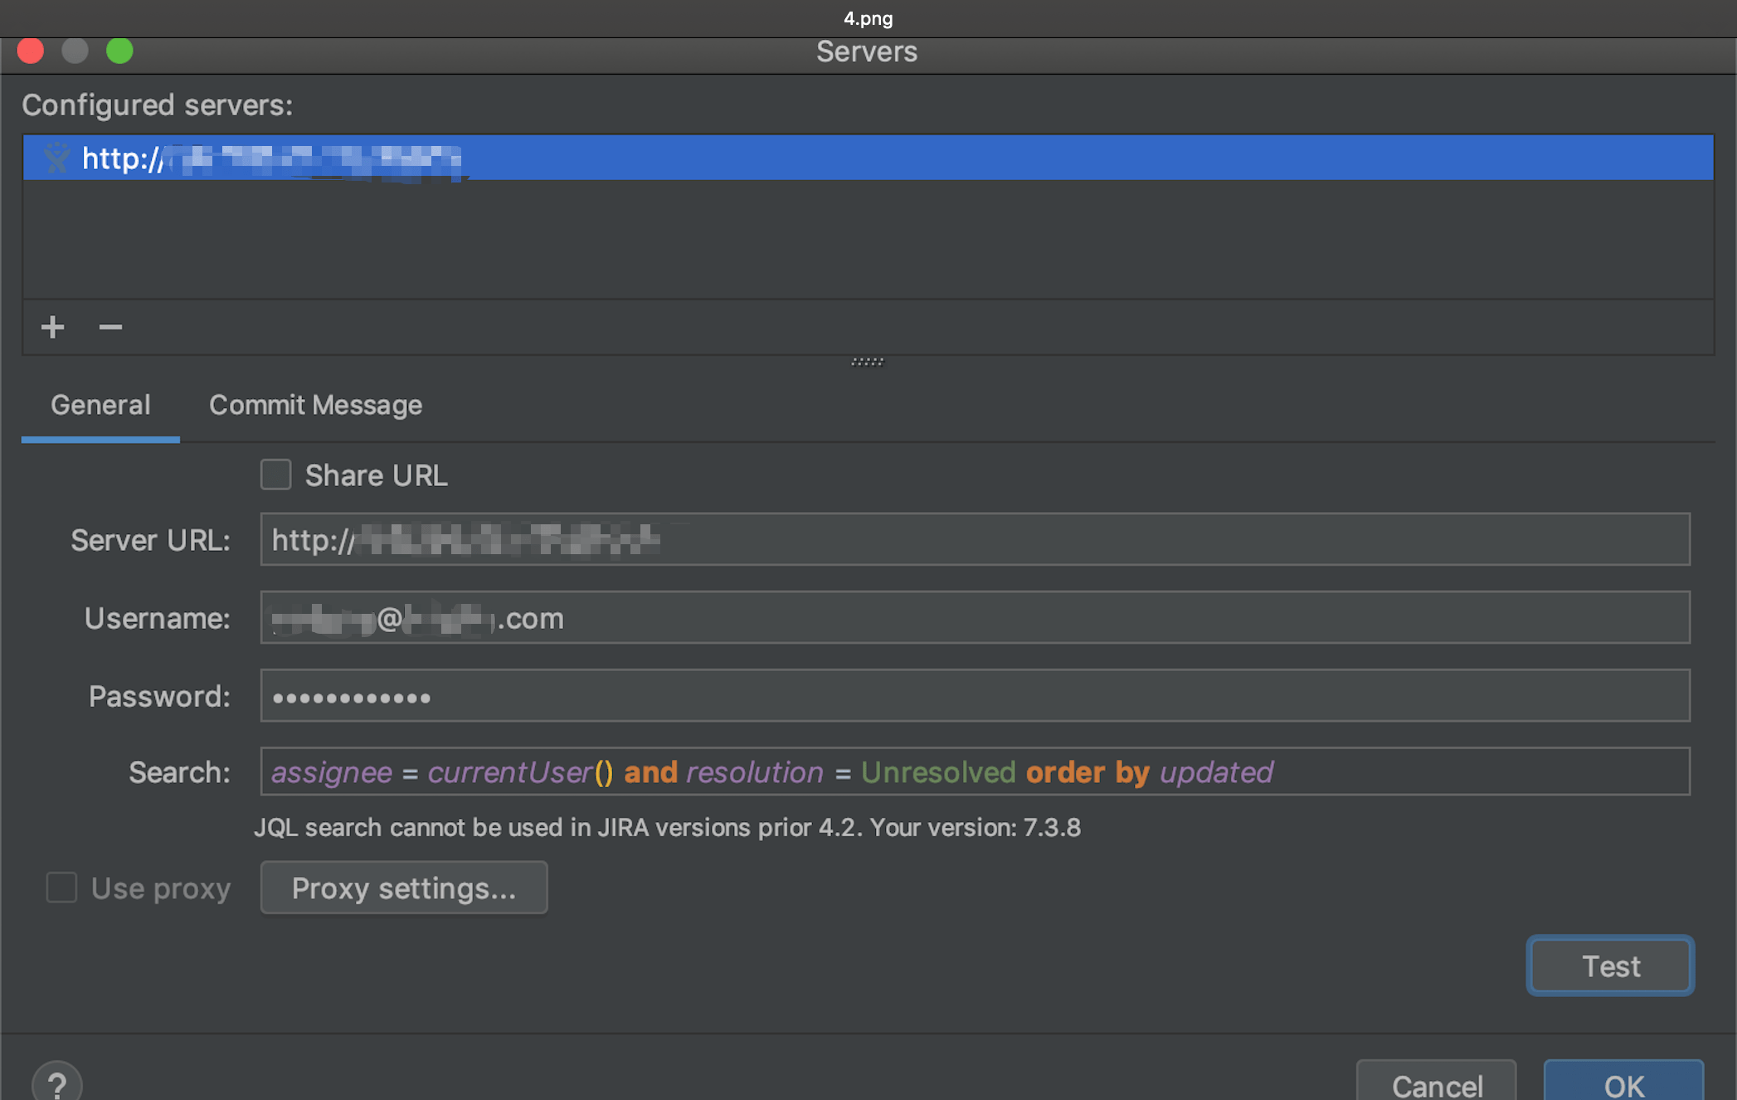1737x1100 pixels.
Task: Click the JIRA server icon in the list
Action: 56,158
